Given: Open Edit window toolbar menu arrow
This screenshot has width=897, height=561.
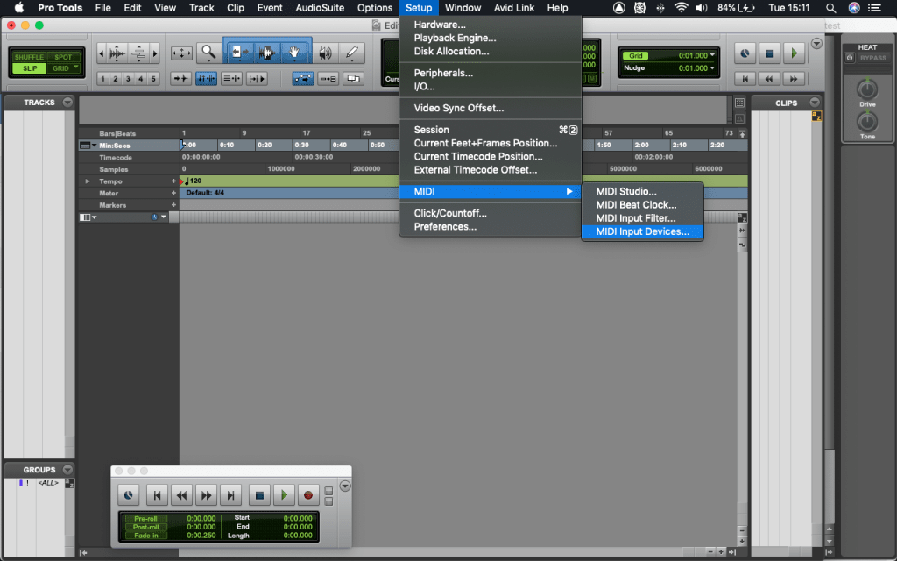Looking at the screenshot, I should (817, 44).
